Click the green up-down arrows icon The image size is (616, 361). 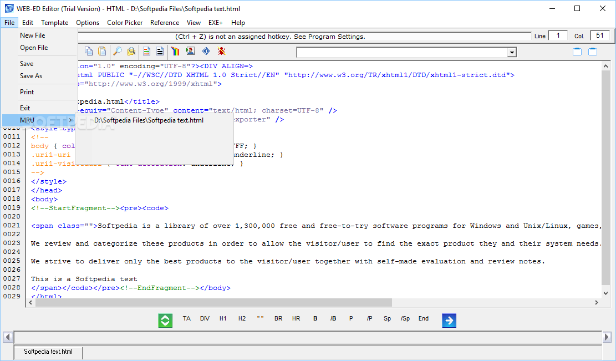pos(165,320)
